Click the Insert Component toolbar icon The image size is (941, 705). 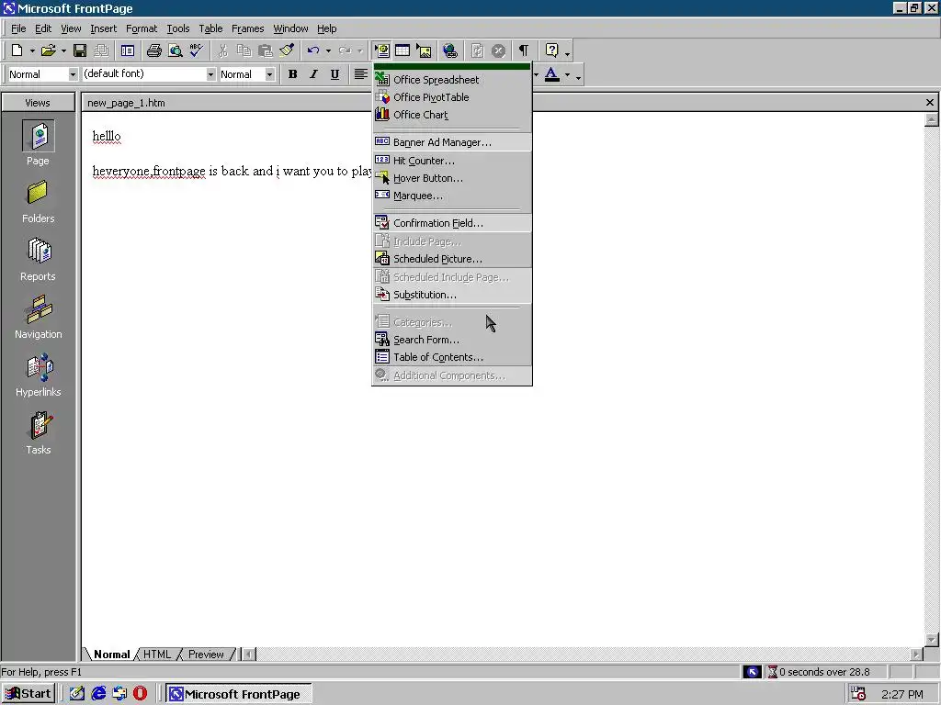[x=381, y=51]
